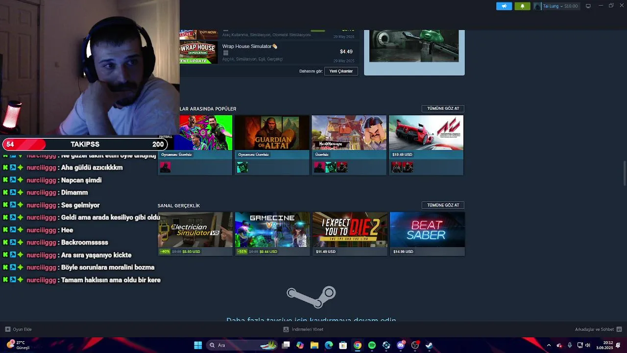627x353 pixels.
Task: Click the $14.99 USD Beat Saber price
Action: pyautogui.click(x=403, y=252)
